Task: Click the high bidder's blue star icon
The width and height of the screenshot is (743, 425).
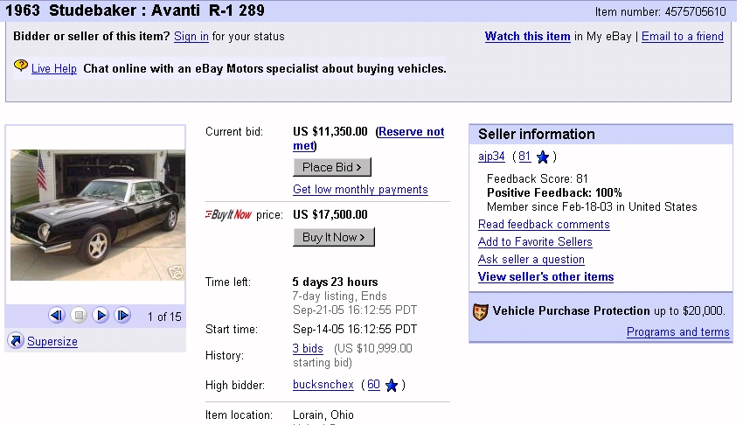Action: point(392,385)
